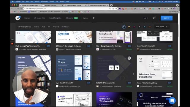Open the site search magnifier icon

click(x=94, y=18)
